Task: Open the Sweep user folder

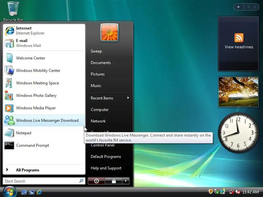Action: click(96, 51)
